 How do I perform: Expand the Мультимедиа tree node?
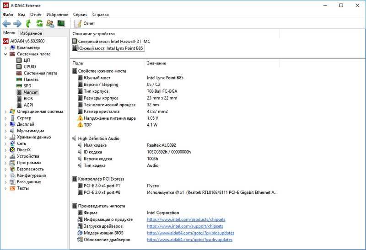pyautogui.click(x=5, y=131)
